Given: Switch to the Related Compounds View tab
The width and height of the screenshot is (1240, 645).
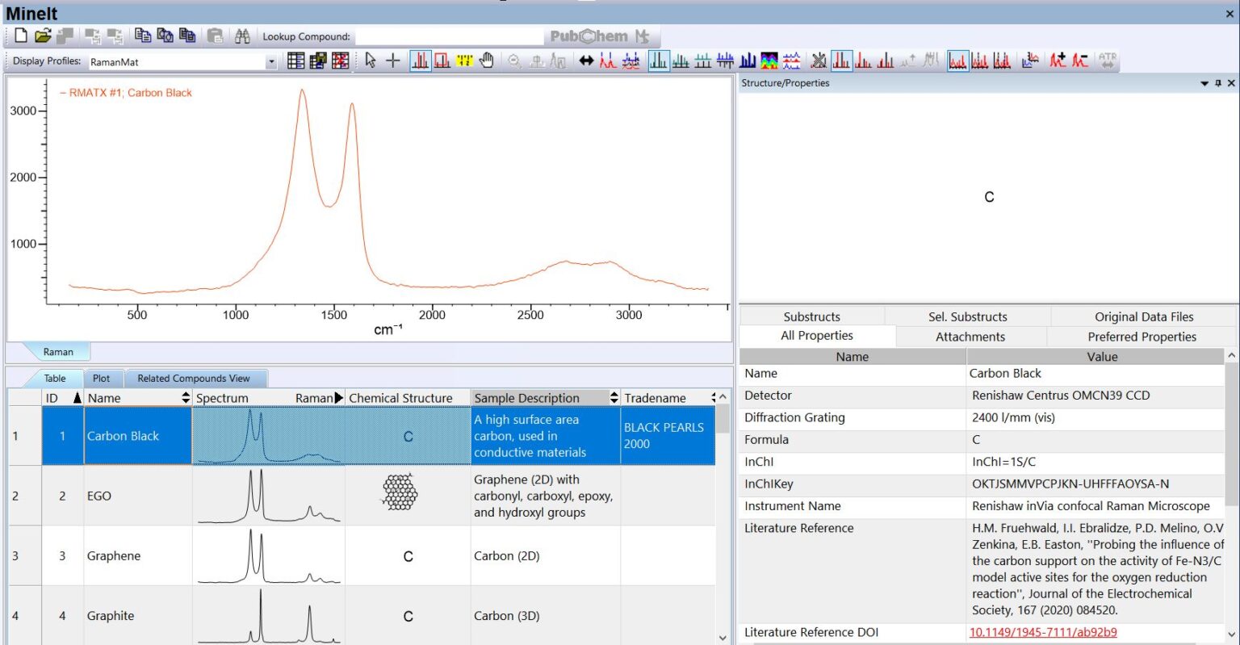Looking at the screenshot, I should 197,378.
